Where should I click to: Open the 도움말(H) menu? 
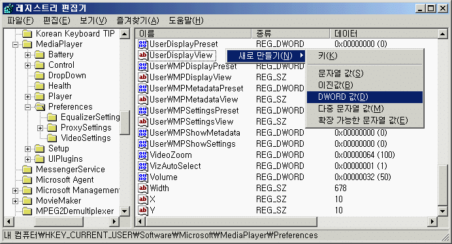click(x=186, y=20)
